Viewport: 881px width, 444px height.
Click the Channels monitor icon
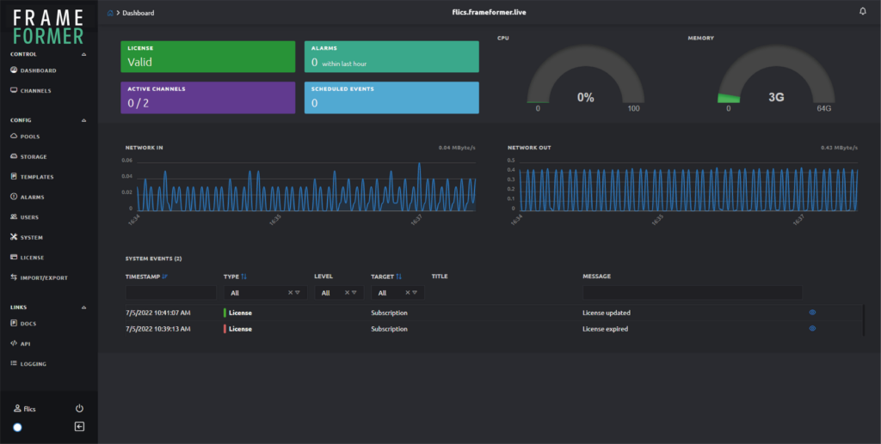coord(14,89)
